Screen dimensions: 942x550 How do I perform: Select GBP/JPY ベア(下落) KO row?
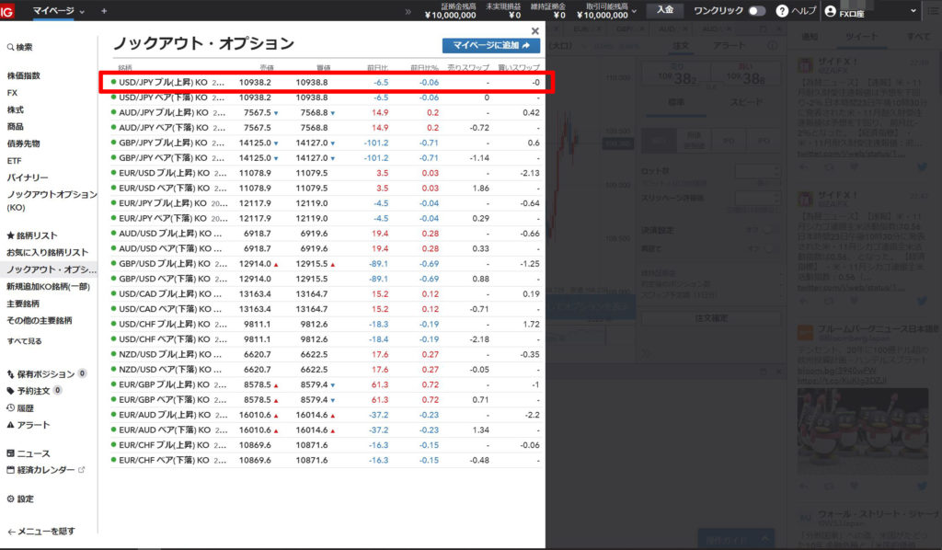326,158
